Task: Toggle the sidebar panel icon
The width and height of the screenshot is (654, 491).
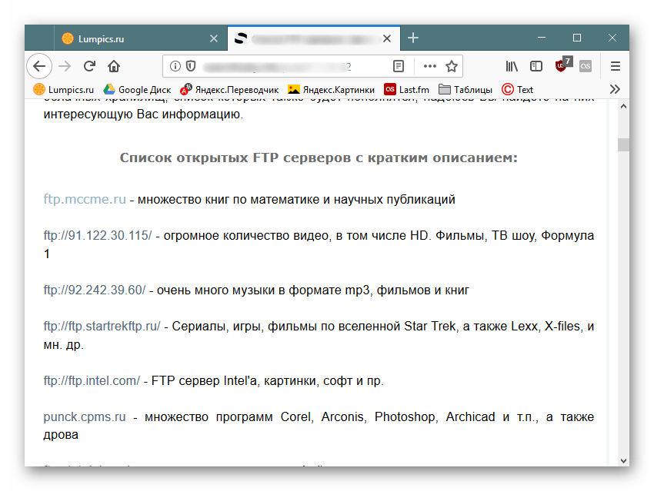Action: pos(536,66)
